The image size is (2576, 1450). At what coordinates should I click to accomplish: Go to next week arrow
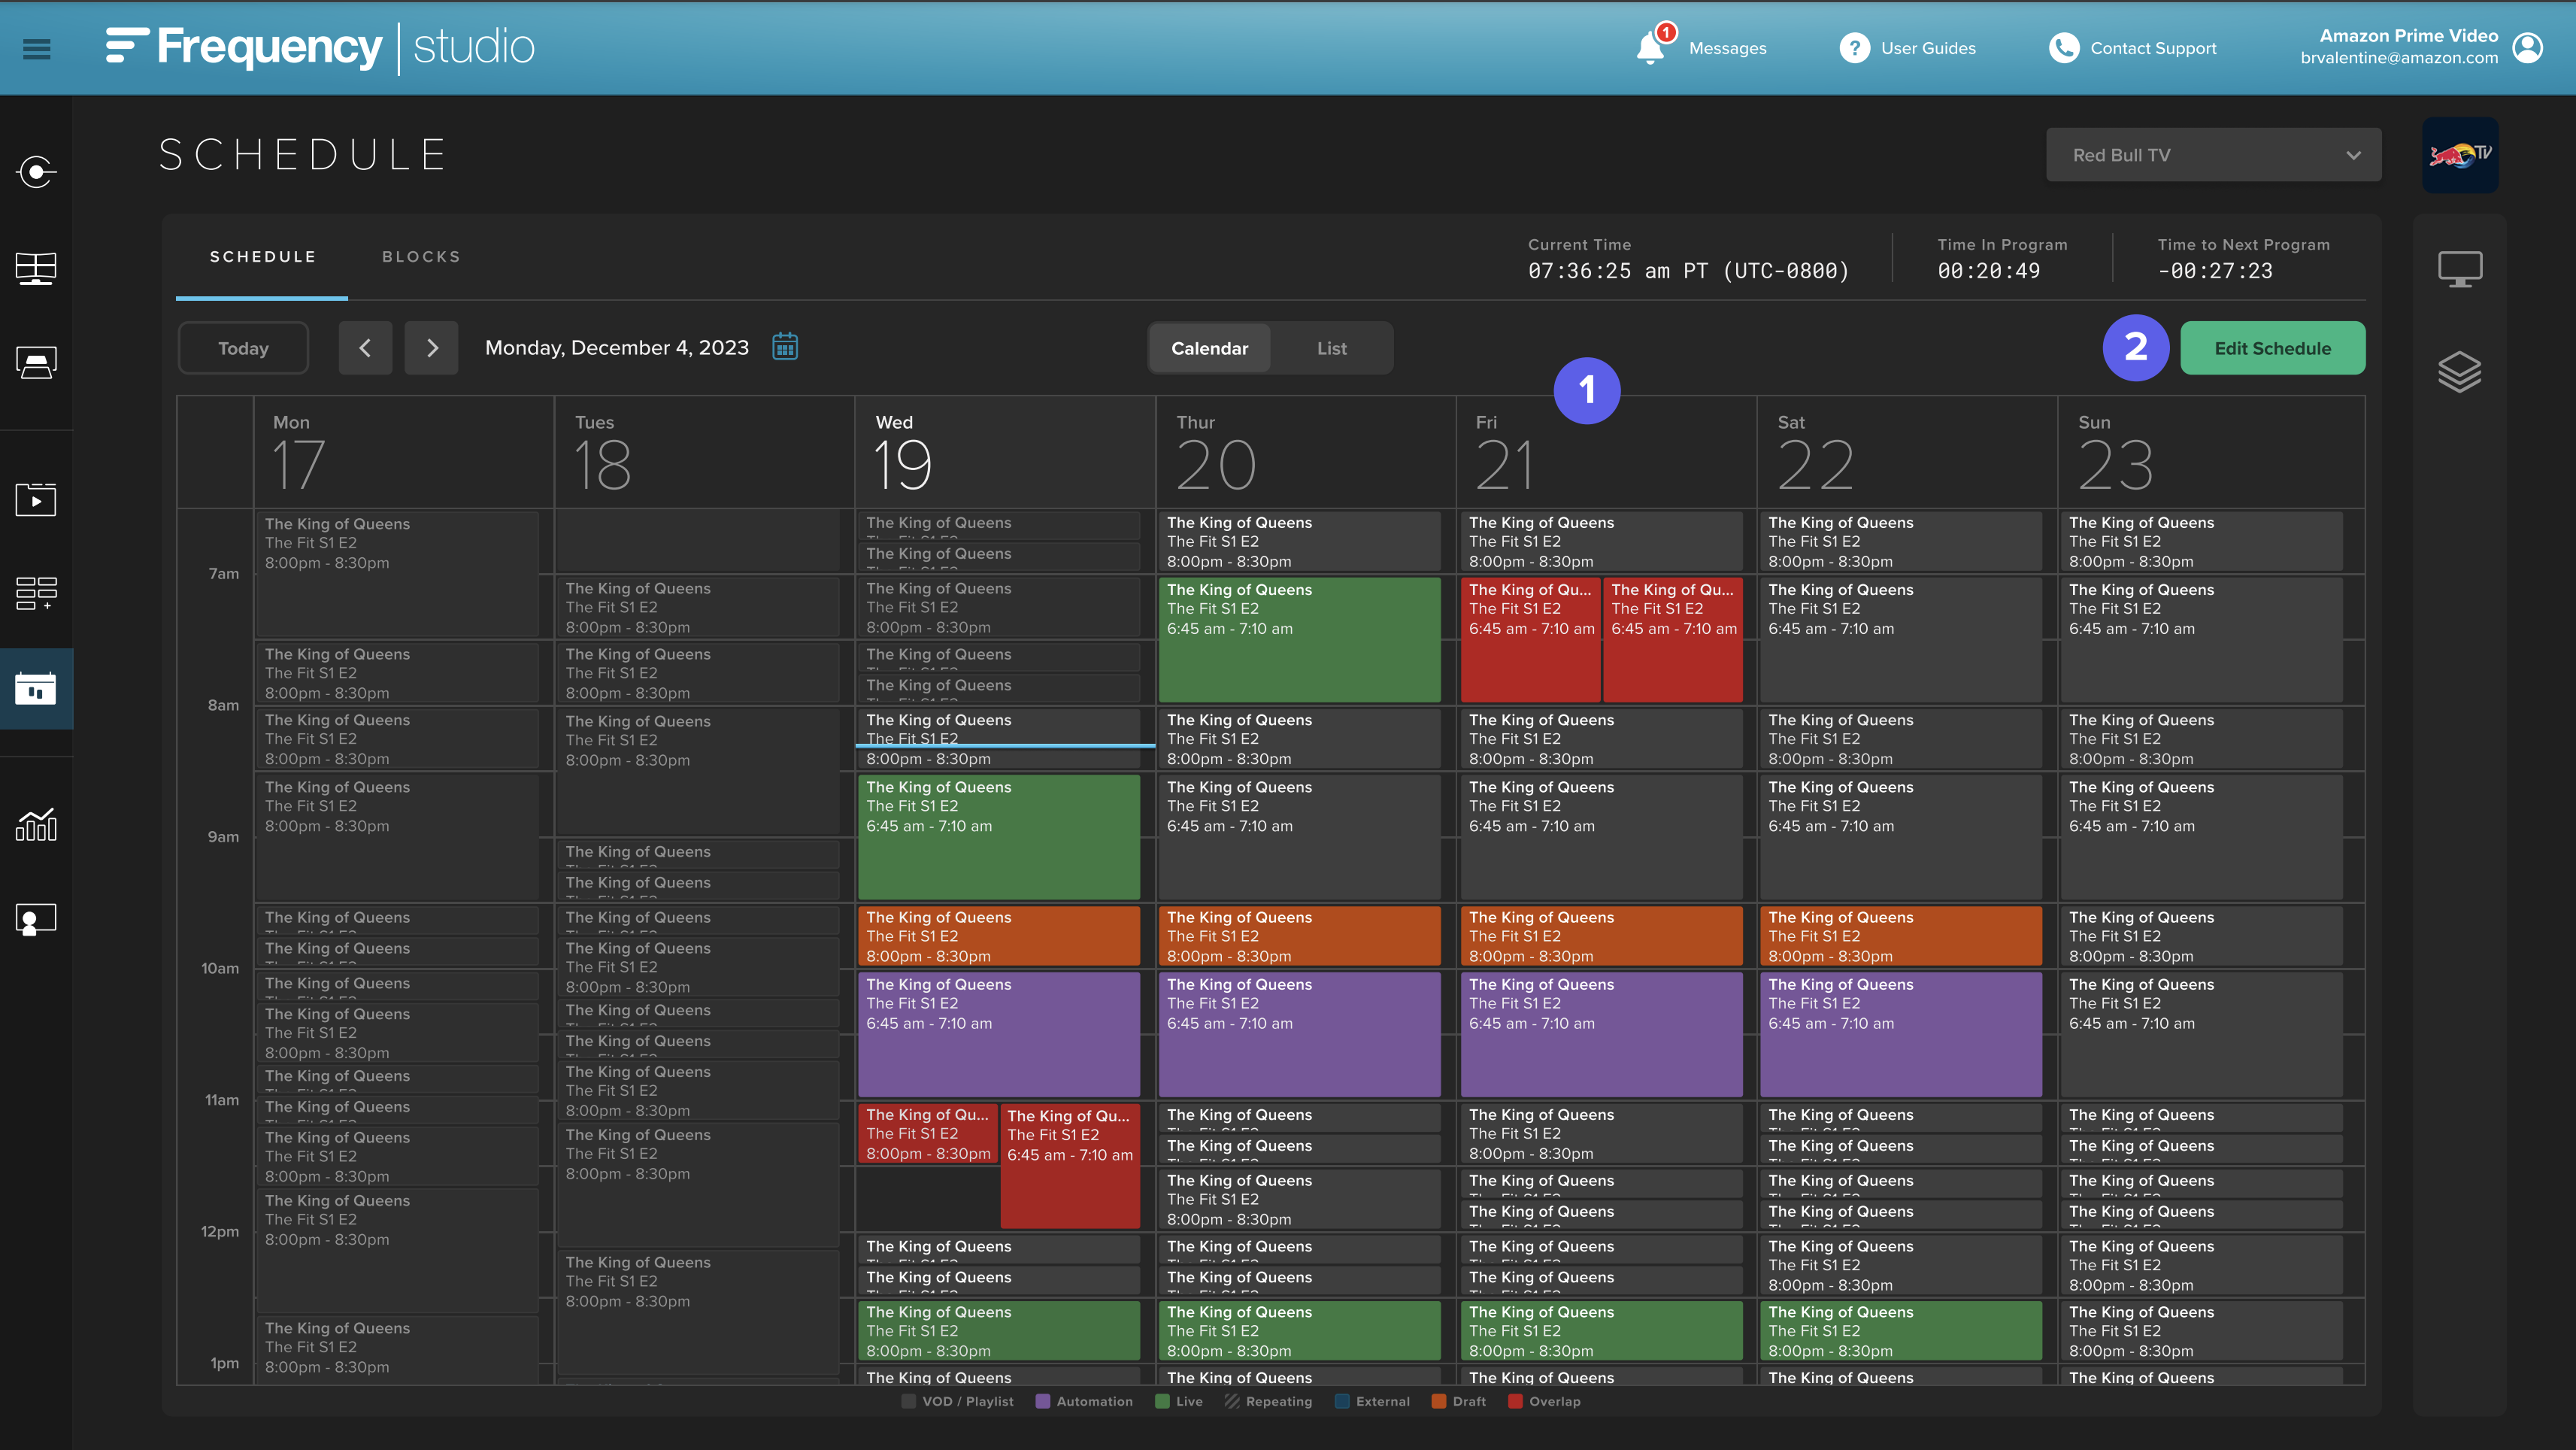click(x=432, y=348)
